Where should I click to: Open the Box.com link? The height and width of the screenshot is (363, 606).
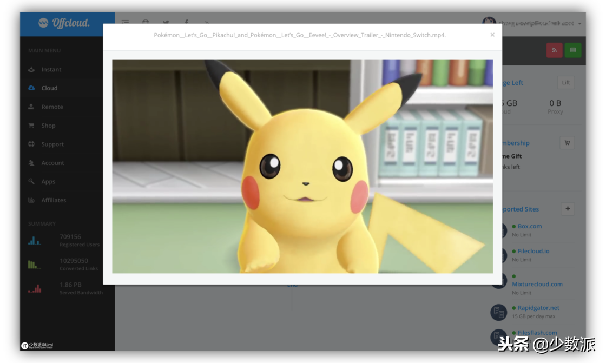tap(529, 227)
